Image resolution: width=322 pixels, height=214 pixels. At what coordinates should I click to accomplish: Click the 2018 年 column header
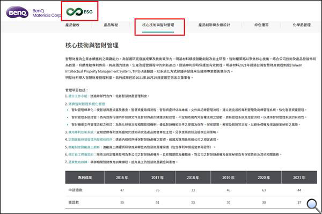coord(193,178)
